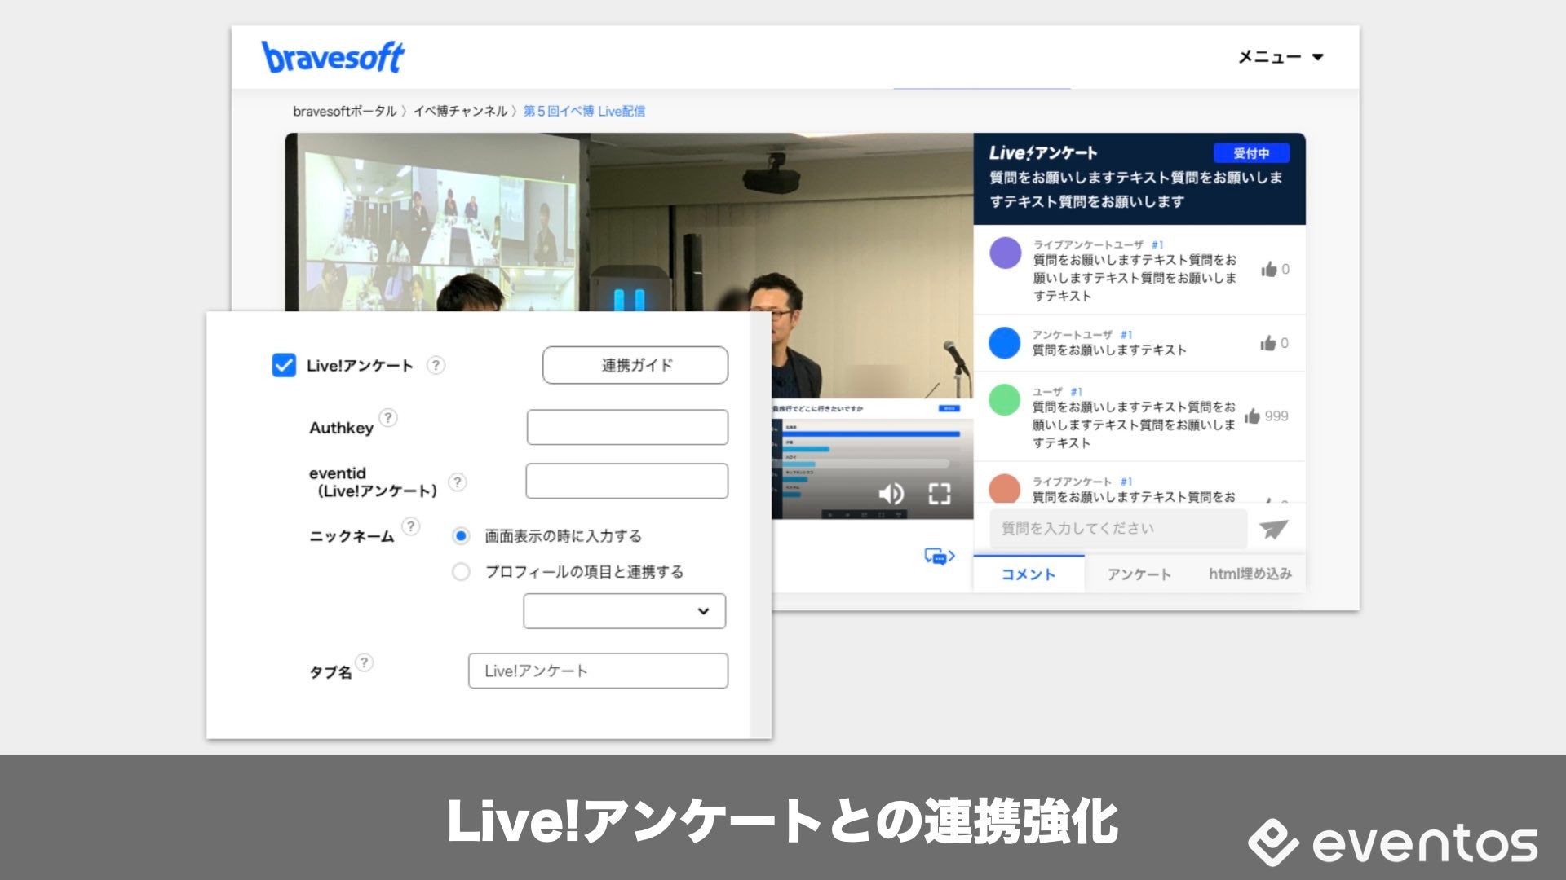Like the first ライブアンケートユーザ comment
The image size is (1566, 880).
(1268, 270)
